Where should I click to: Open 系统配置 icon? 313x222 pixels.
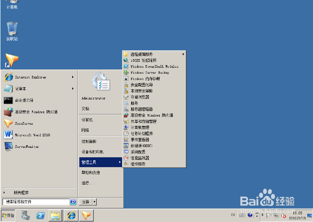(126, 152)
